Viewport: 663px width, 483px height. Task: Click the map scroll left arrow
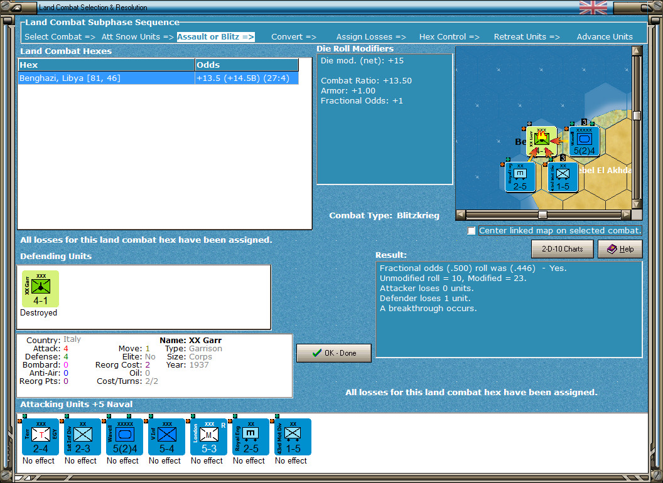click(461, 215)
